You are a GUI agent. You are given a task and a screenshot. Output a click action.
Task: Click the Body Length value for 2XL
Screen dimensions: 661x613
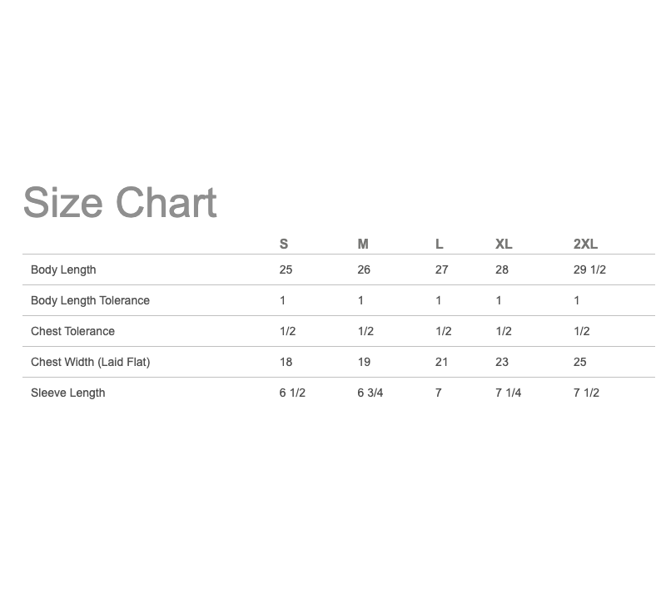589,269
